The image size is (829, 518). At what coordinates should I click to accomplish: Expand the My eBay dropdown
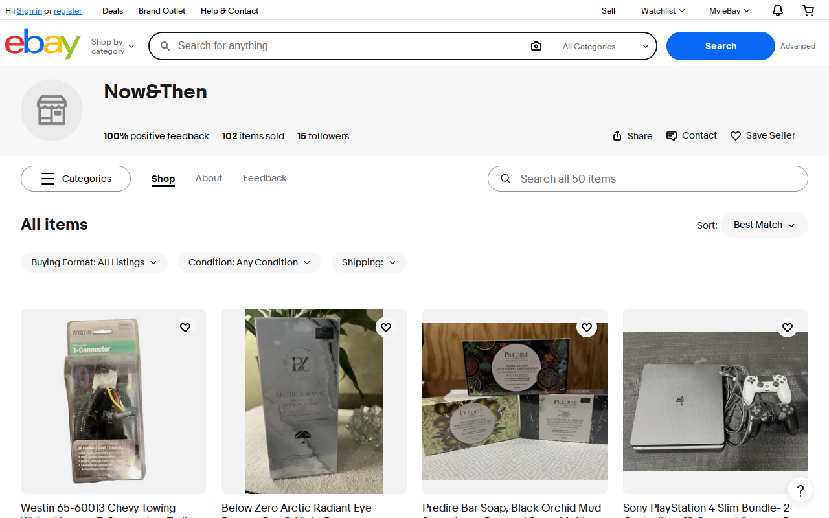click(729, 10)
